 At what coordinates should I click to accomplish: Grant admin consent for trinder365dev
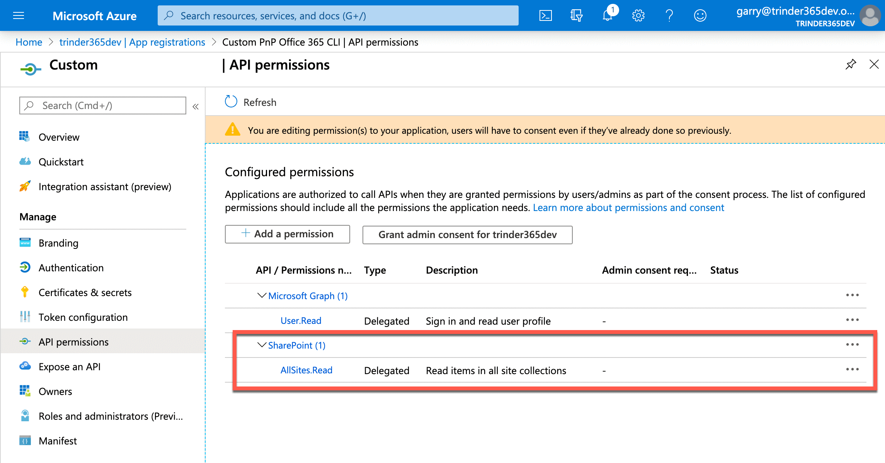[467, 235]
